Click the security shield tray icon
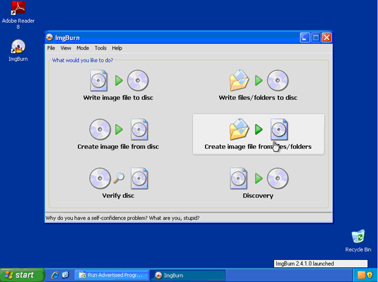Image resolution: width=378 pixels, height=282 pixels. pos(370,275)
